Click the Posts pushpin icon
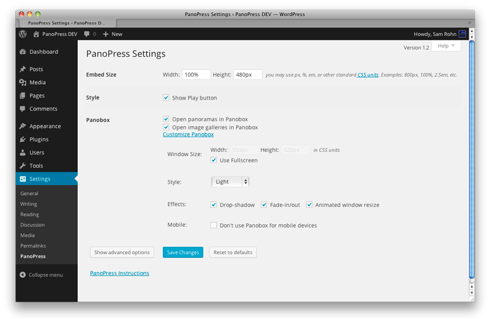The height and width of the screenshot is (323, 490). pyautogui.click(x=23, y=69)
